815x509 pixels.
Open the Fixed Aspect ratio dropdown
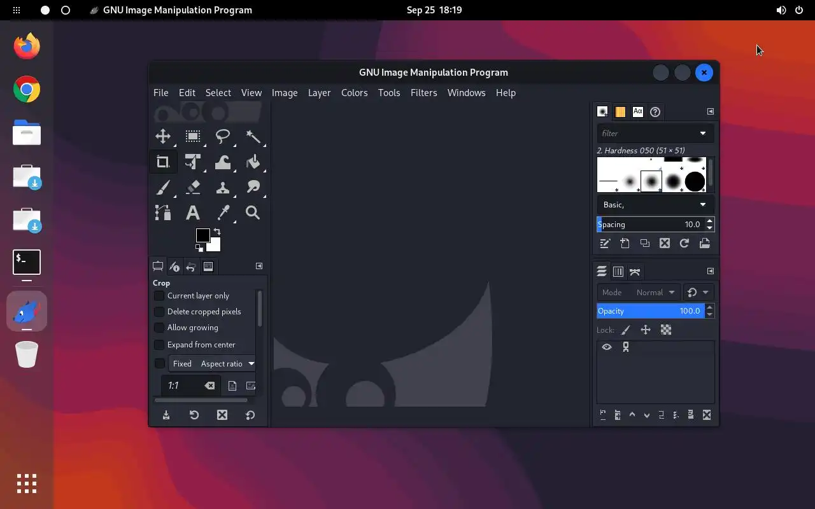click(213, 364)
